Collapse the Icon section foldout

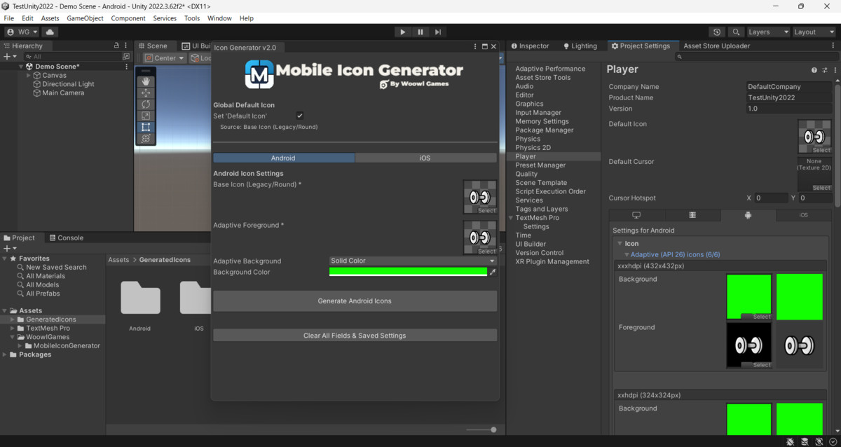(620, 244)
